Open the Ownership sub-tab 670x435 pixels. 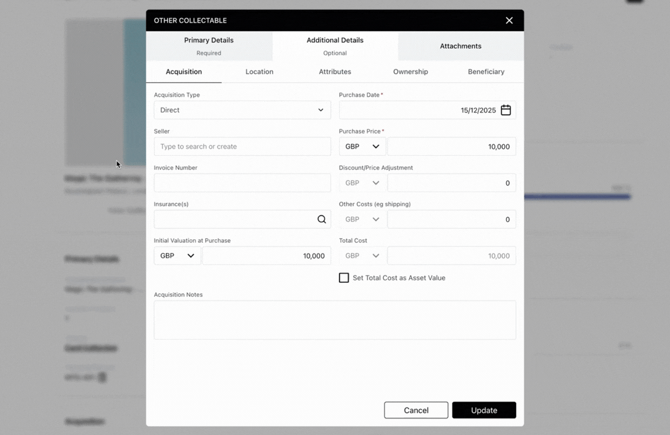tap(410, 72)
